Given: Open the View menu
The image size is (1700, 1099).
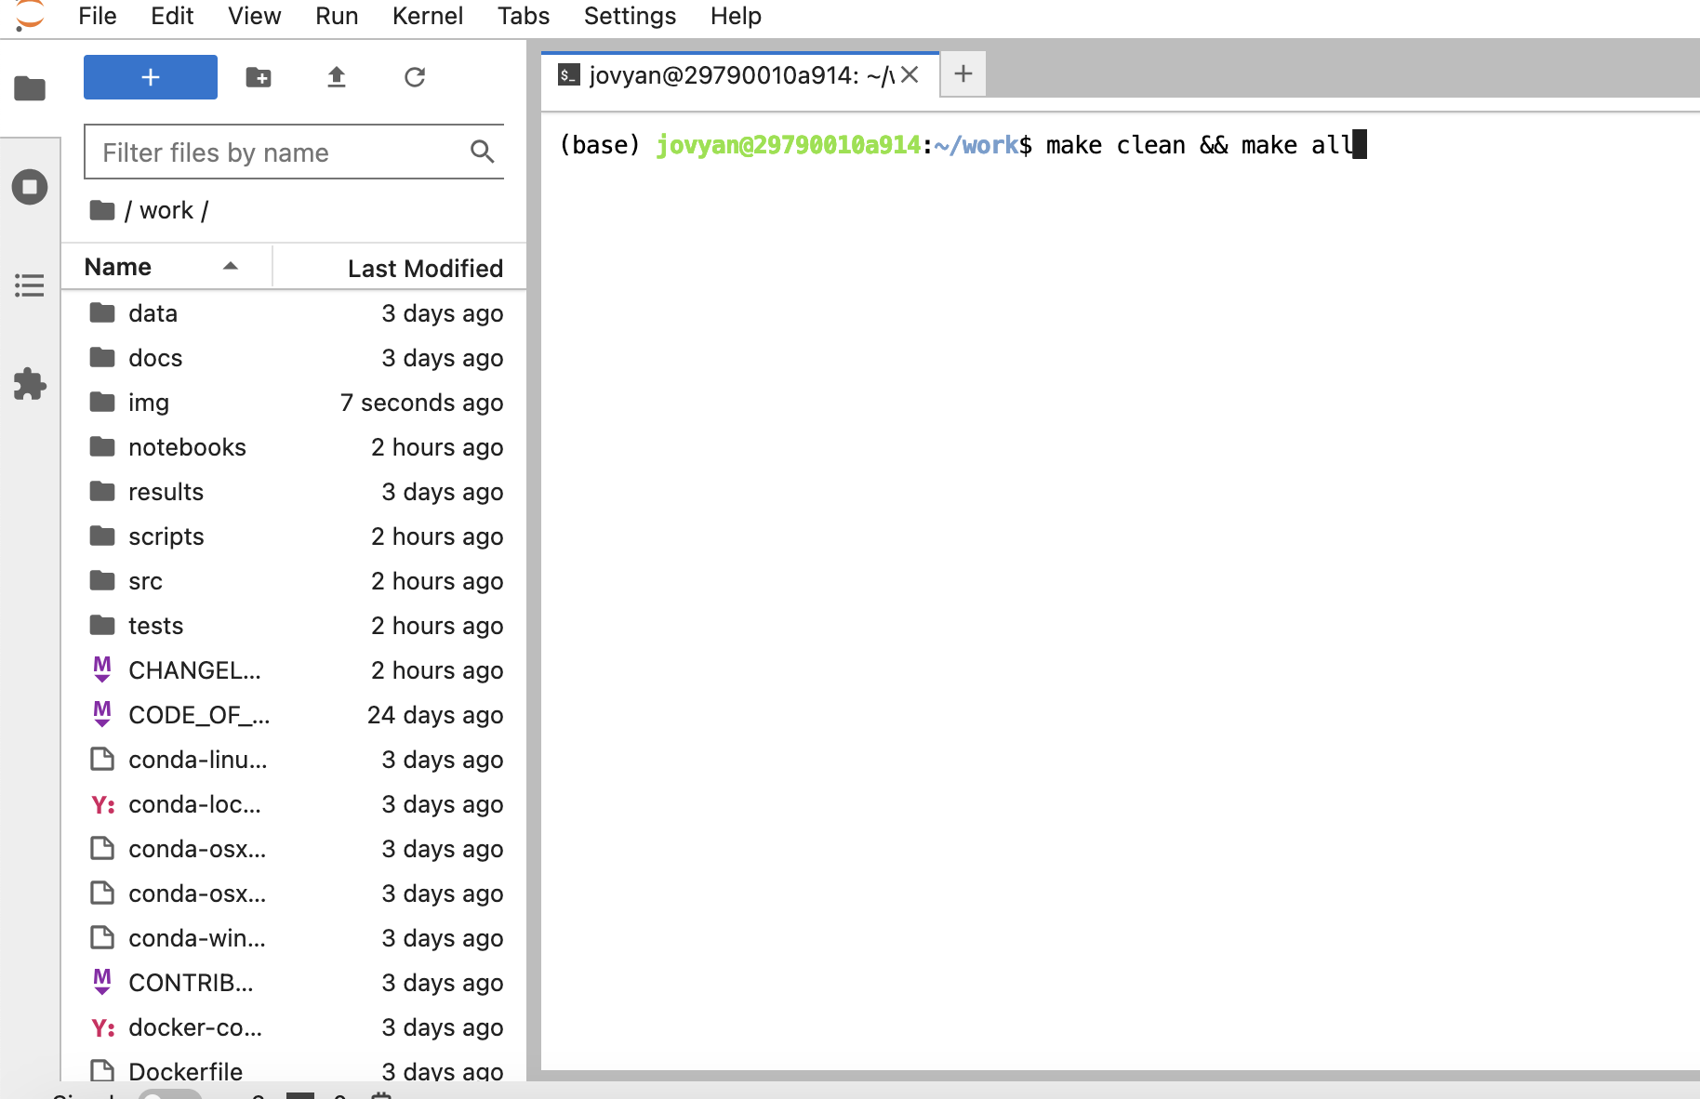Looking at the screenshot, I should click(x=255, y=16).
